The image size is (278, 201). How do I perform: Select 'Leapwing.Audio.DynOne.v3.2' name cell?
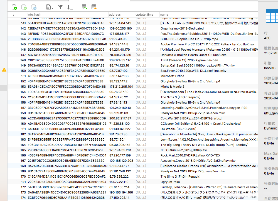(x=204, y=108)
